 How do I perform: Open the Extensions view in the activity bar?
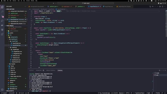(x=2, y=34)
